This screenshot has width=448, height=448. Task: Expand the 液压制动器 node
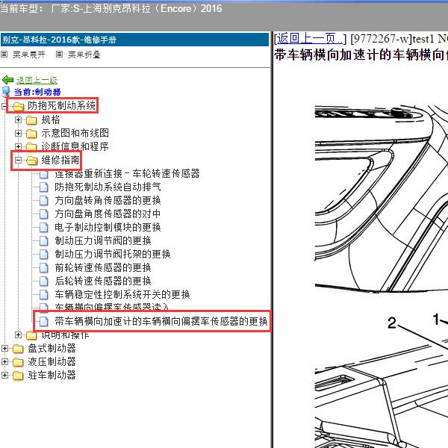[x=5, y=361]
